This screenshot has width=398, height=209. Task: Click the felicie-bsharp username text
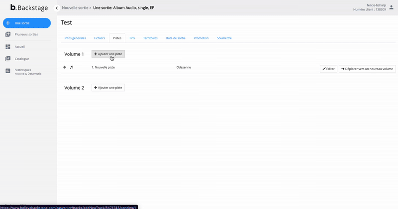click(376, 5)
